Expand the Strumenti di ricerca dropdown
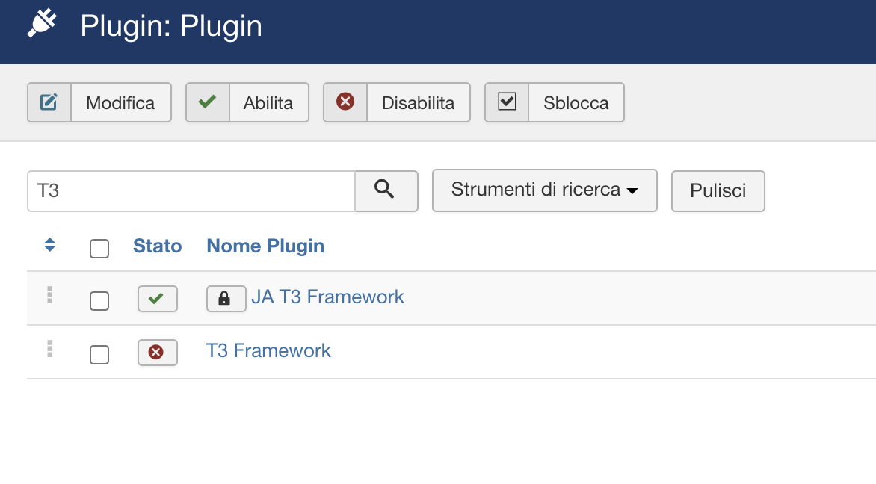The width and height of the screenshot is (876, 484). (544, 190)
